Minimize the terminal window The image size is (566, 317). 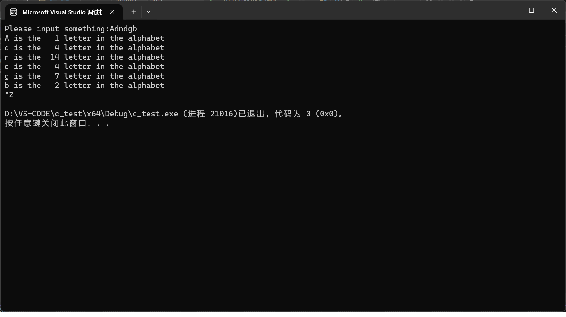coord(509,10)
